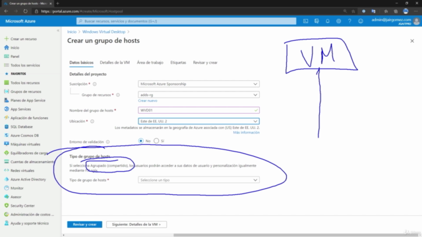Open Cloud Shell icon in Azure header
The image size is (422, 237).
coord(305,21)
